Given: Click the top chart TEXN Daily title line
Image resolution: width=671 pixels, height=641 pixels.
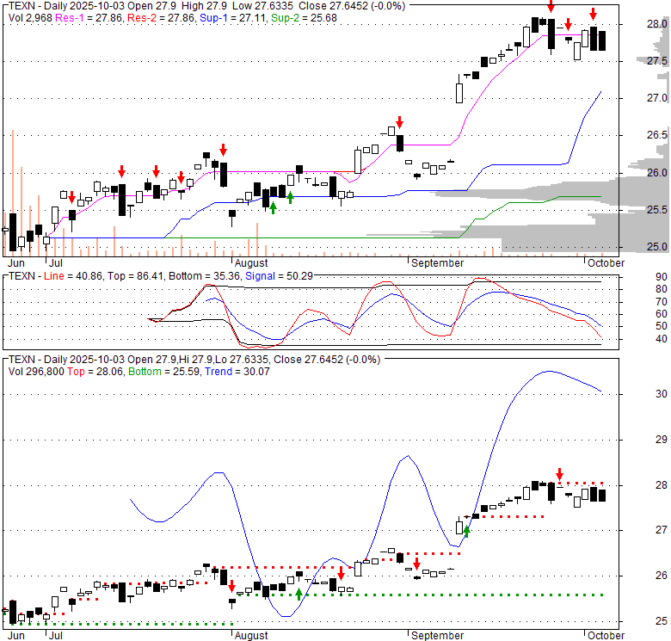Looking at the screenshot, I should (206, 6).
